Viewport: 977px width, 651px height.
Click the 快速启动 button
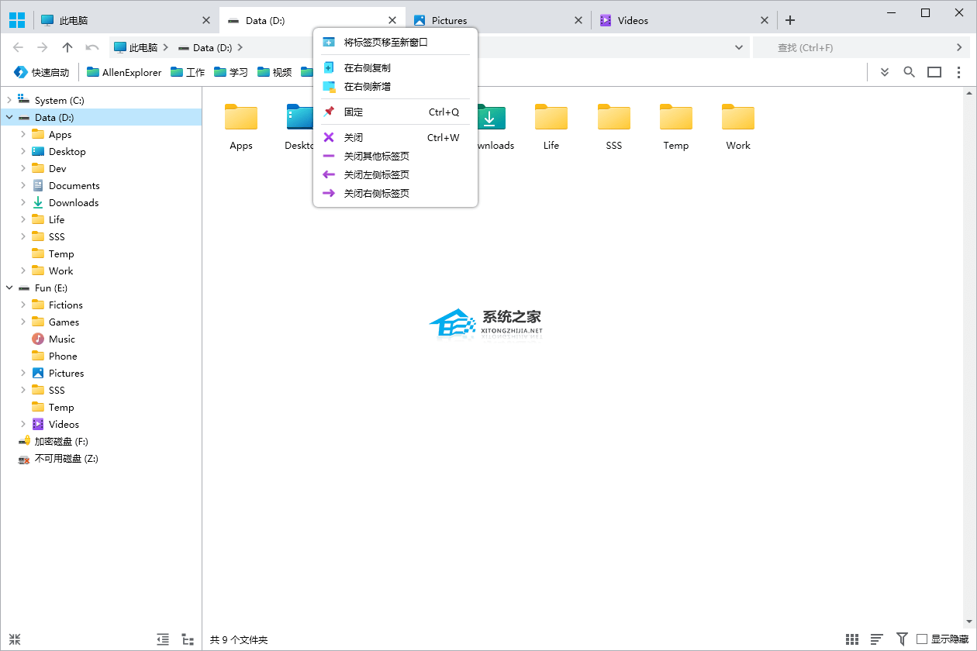point(42,72)
